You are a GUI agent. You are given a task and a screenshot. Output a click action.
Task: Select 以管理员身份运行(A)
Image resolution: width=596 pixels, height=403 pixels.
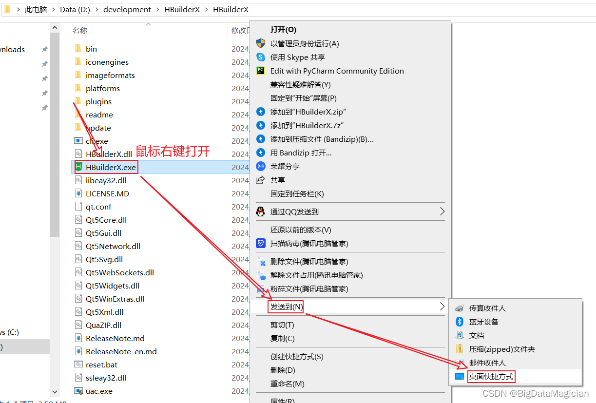tap(305, 43)
